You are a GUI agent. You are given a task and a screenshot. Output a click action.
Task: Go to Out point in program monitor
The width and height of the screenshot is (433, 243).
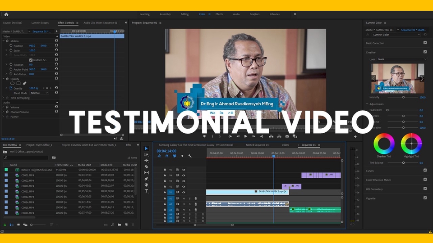point(261,136)
